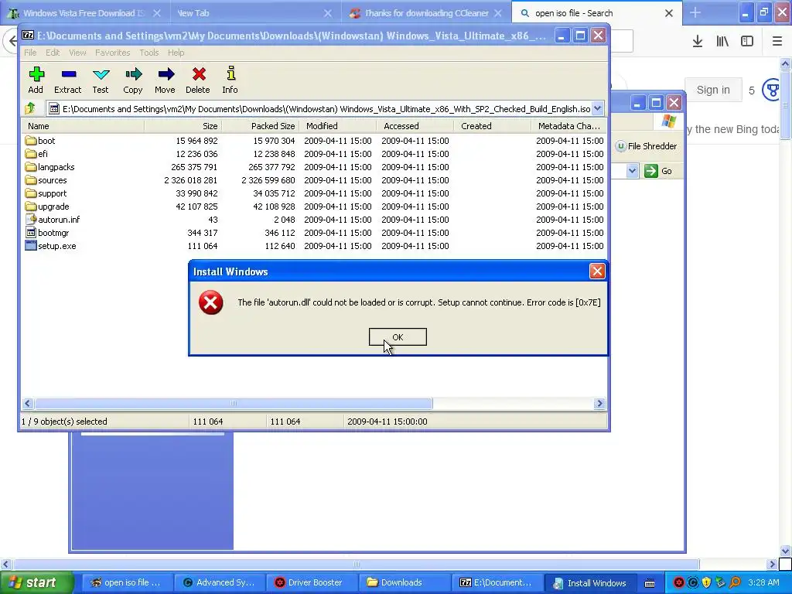This screenshot has height=594, width=792.
Task: Open the browser hamburger menu
Action: point(777,42)
